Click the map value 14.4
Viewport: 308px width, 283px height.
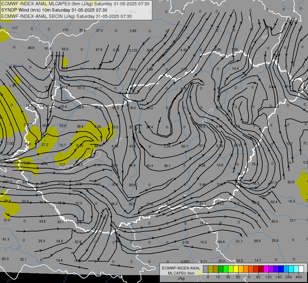coord(235,69)
